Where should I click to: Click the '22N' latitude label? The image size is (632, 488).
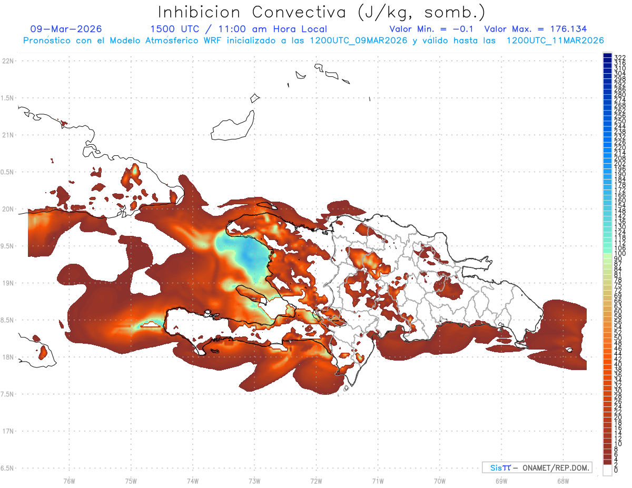pos(8,61)
